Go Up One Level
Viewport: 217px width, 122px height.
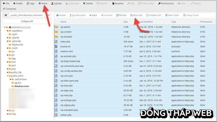78,15
